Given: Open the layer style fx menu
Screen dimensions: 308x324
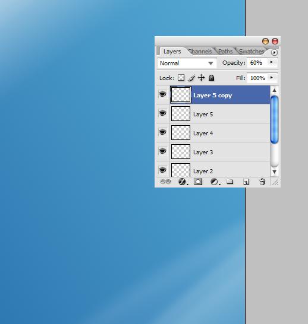Looking at the screenshot, I should [183, 182].
